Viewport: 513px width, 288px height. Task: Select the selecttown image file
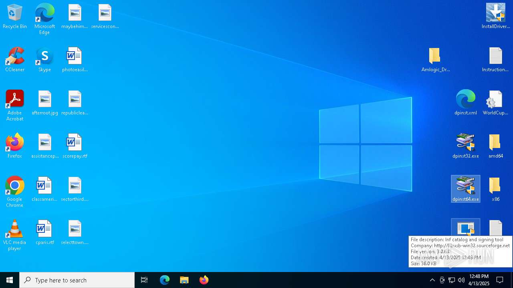[75, 233]
